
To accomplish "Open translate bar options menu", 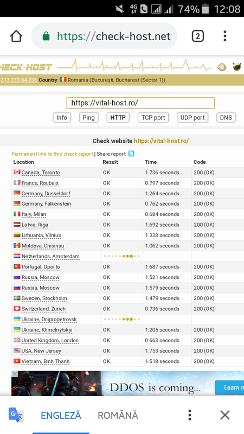I will point(189,415).
